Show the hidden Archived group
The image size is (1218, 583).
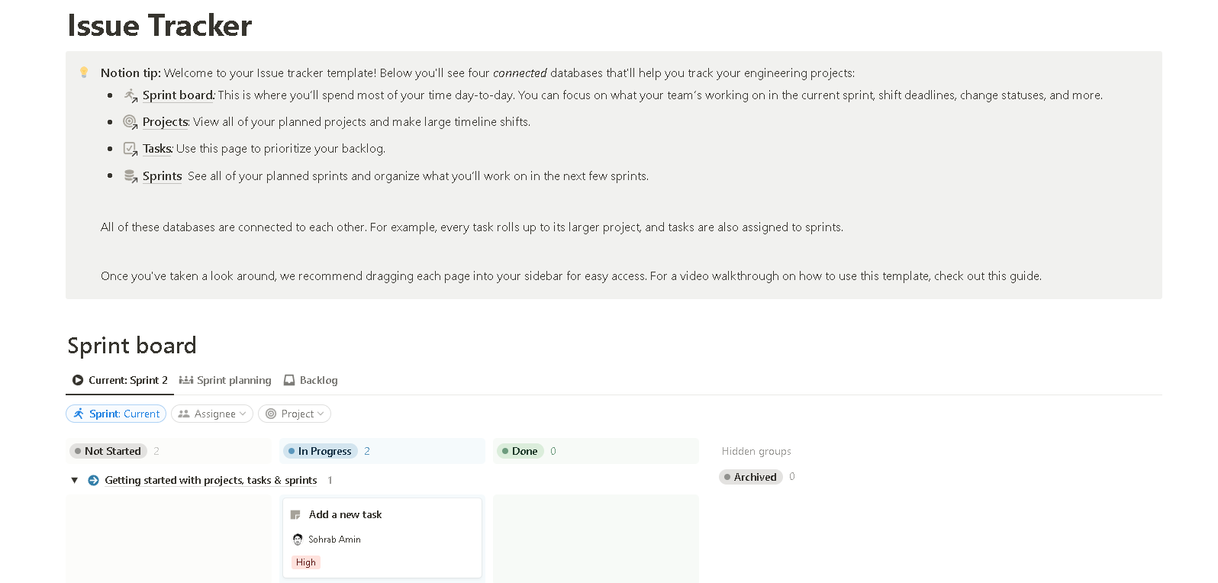click(x=751, y=476)
